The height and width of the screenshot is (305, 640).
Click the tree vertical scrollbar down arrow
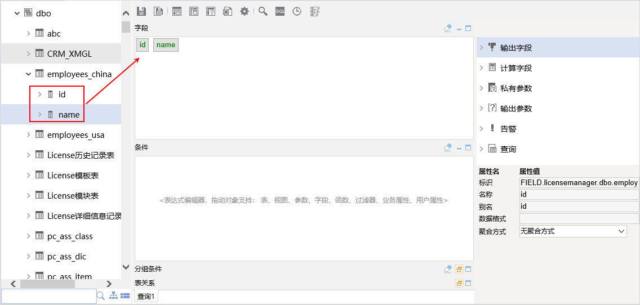pos(126,267)
